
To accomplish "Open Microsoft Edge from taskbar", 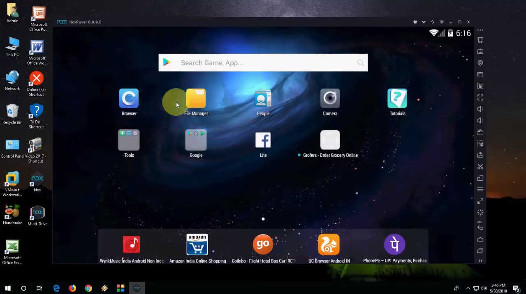I will tap(56, 288).
